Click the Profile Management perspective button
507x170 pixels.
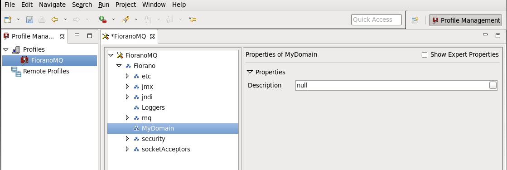click(466, 20)
